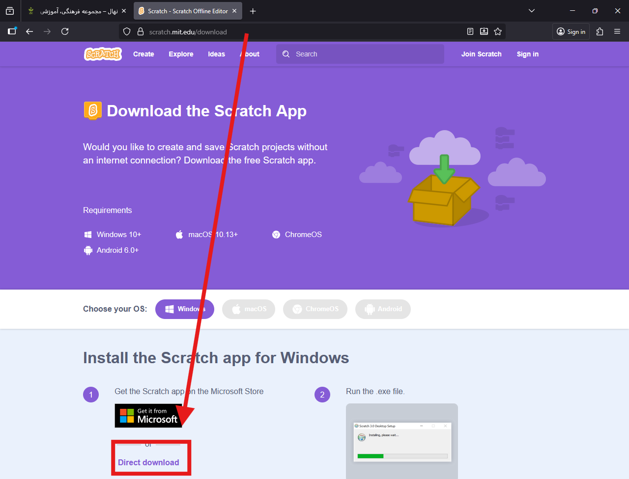Go back using the back arrow
Viewport: 629px width, 479px height.
tap(29, 31)
